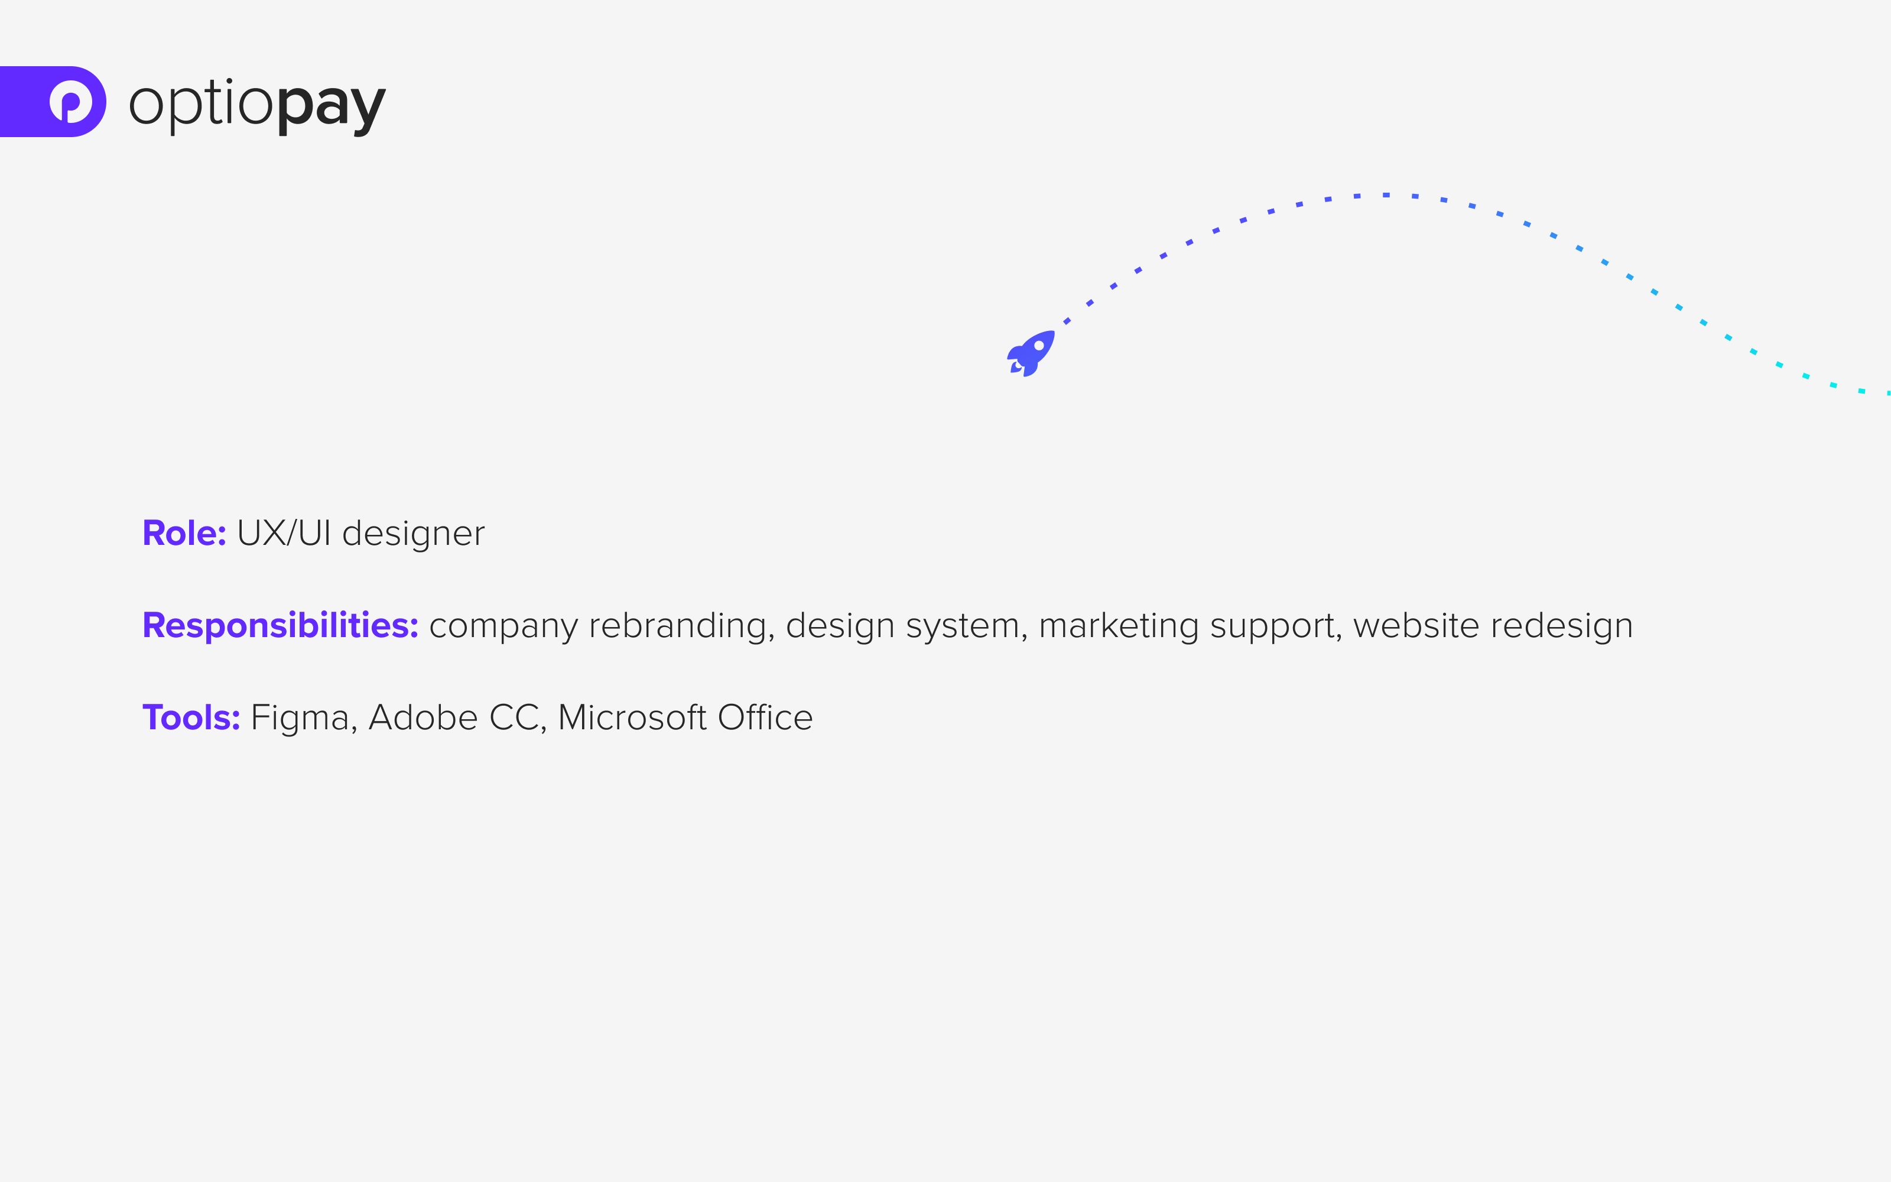
Task: Click the purple 'Tools:' label
Action: tap(191, 717)
